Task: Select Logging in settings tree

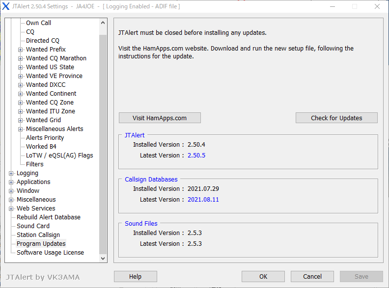Action: pos(28,173)
